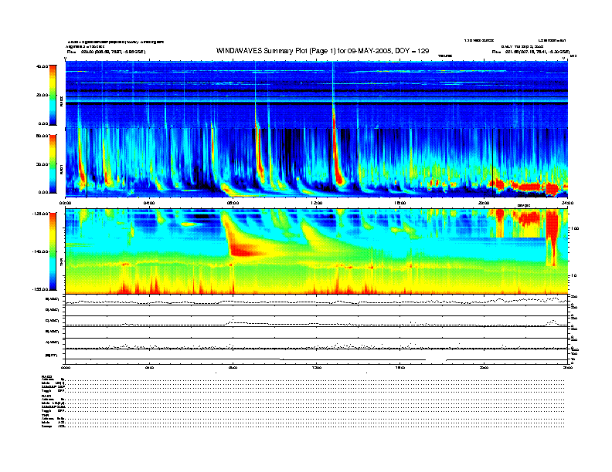612x472 pixels.
Task: Click the 20.00 label on RAD2 color scale
Action: pyautogui.click(x=42, y=95)
